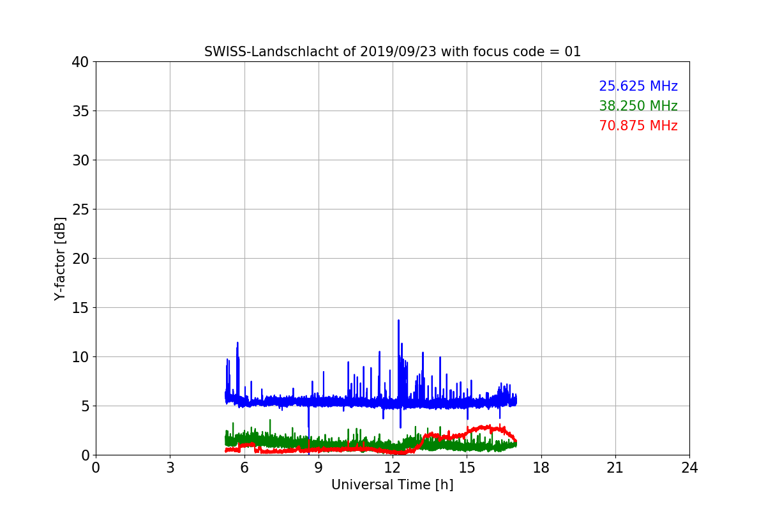
Task: Click the red curve hump near 16 h
Action: click(x=488, y=429)
